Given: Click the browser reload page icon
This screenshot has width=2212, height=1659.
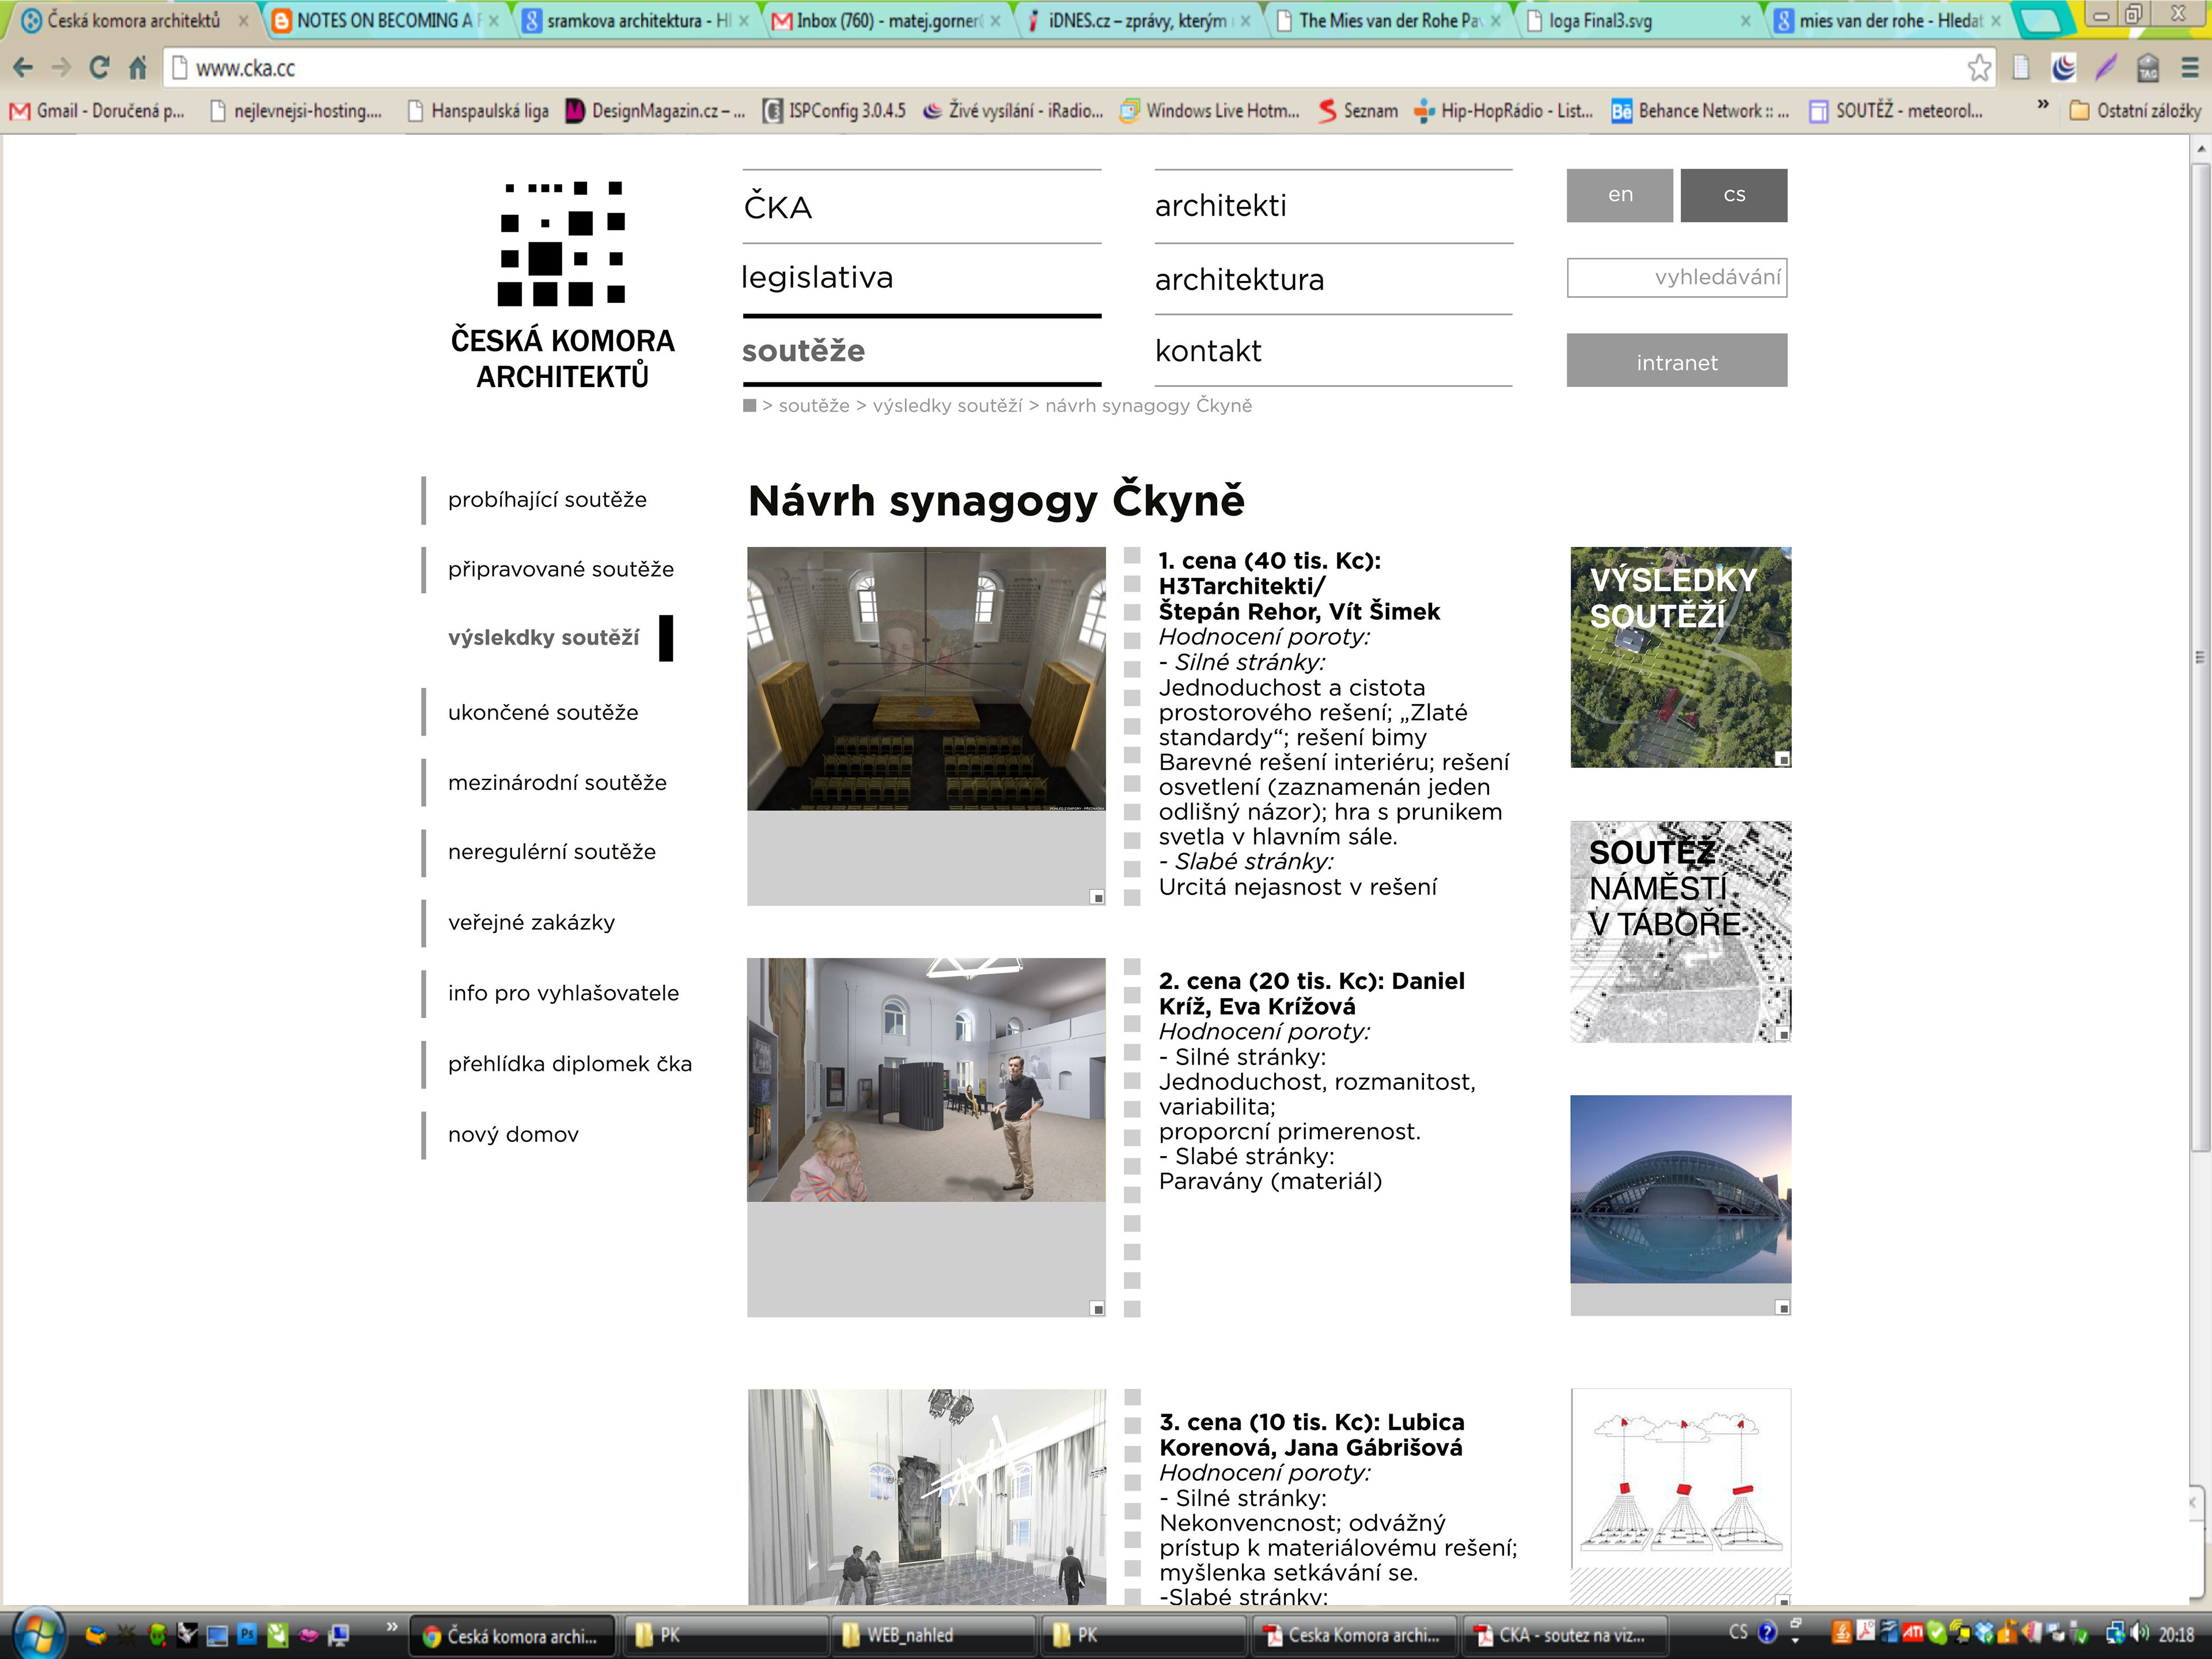Looking at the screenshot, I should point(98,68).
